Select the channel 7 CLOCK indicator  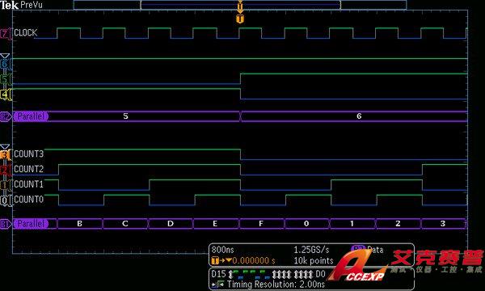(x=5, y=33)
